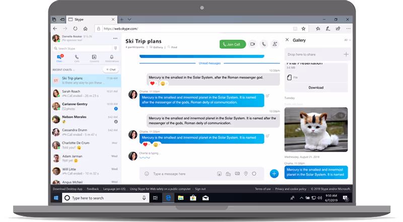
Task: Open the Will Little chat
Action: 86,171
